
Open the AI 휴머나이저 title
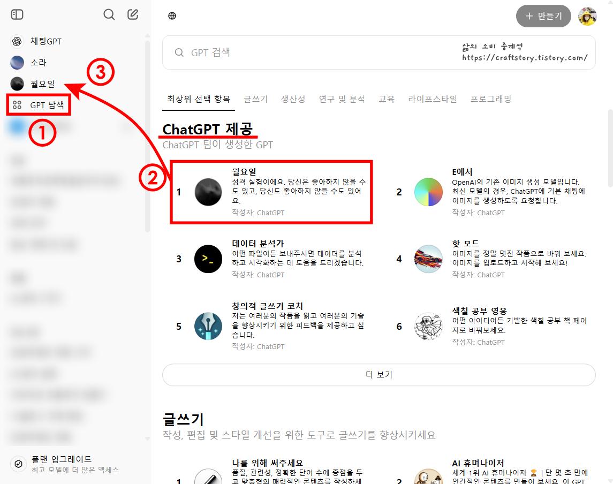[x=478, y=463]
